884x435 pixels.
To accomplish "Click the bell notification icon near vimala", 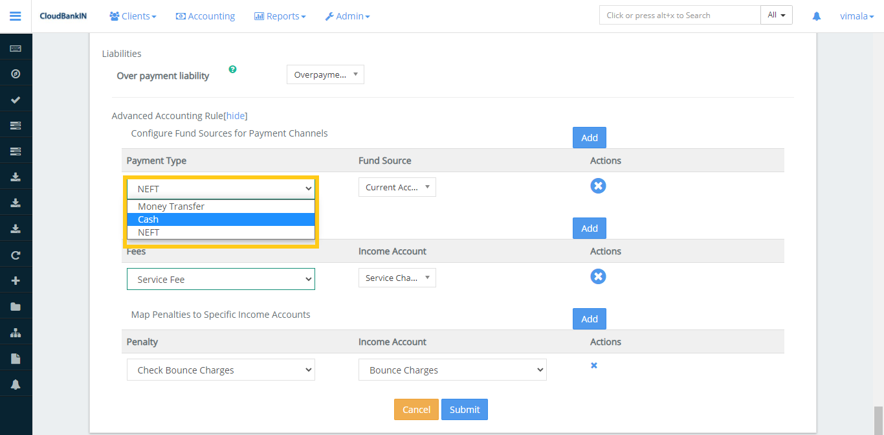I will pos(816,16).
